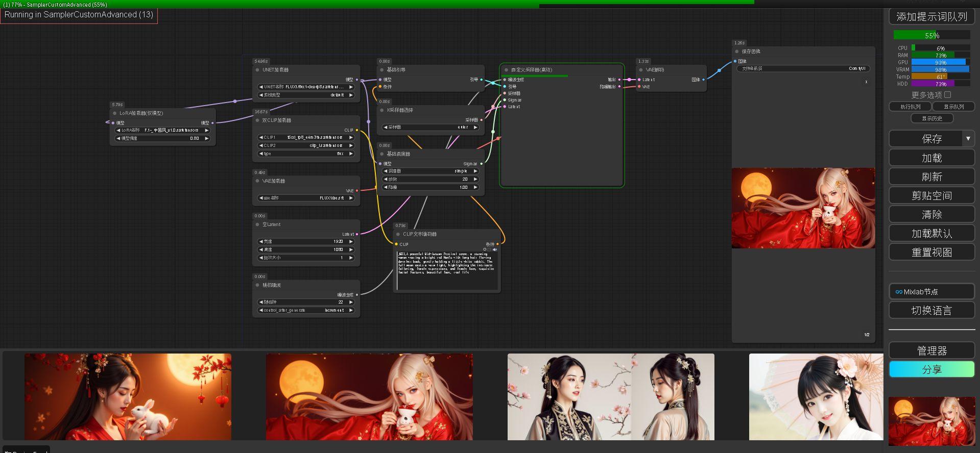This screenshot has width=980, height=453.
Task: Enable the 更多选项 checkbox
Action: (948, 95)
